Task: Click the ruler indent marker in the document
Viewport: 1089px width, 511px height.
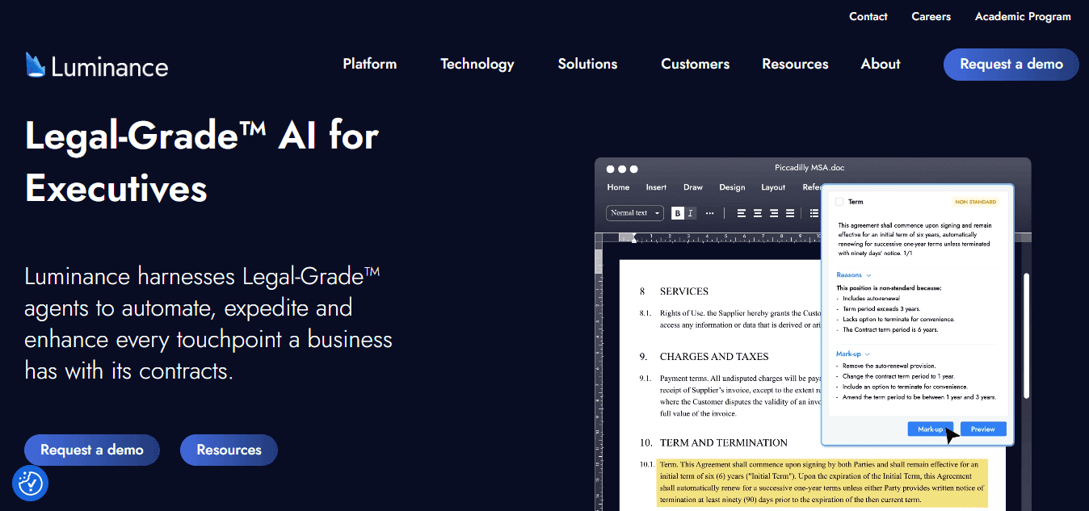Action: coord(634,237)
